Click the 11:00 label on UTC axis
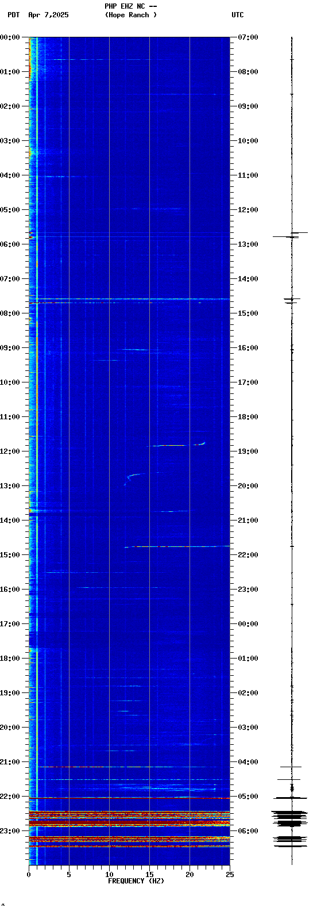Viewport: 317px width, 911px height. click(x=248, y=175)
